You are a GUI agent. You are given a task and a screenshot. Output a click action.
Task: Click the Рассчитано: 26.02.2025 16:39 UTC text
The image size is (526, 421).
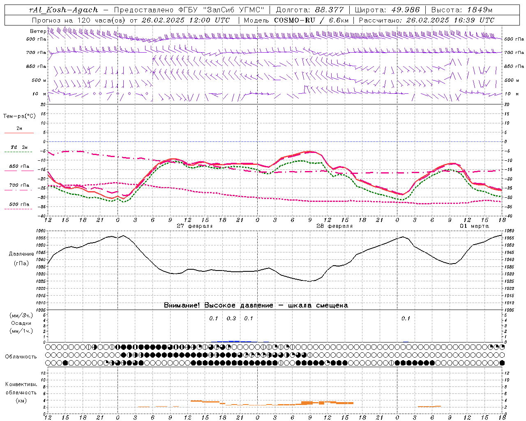pos(427,20)
